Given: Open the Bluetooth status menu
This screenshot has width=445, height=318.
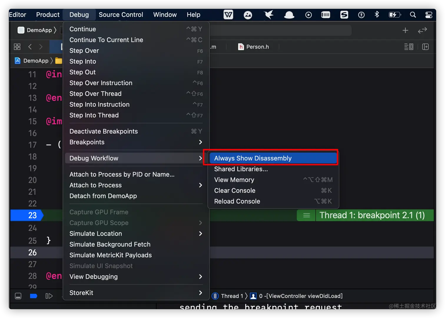Looking at the screenshot, I should tap(377, 14).
